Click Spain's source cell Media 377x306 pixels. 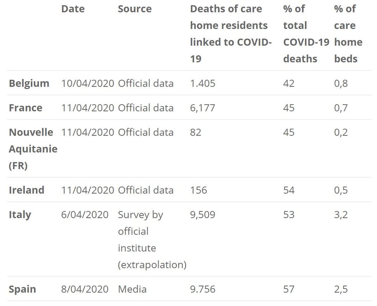pyautogui.click(x=132, y=289)
